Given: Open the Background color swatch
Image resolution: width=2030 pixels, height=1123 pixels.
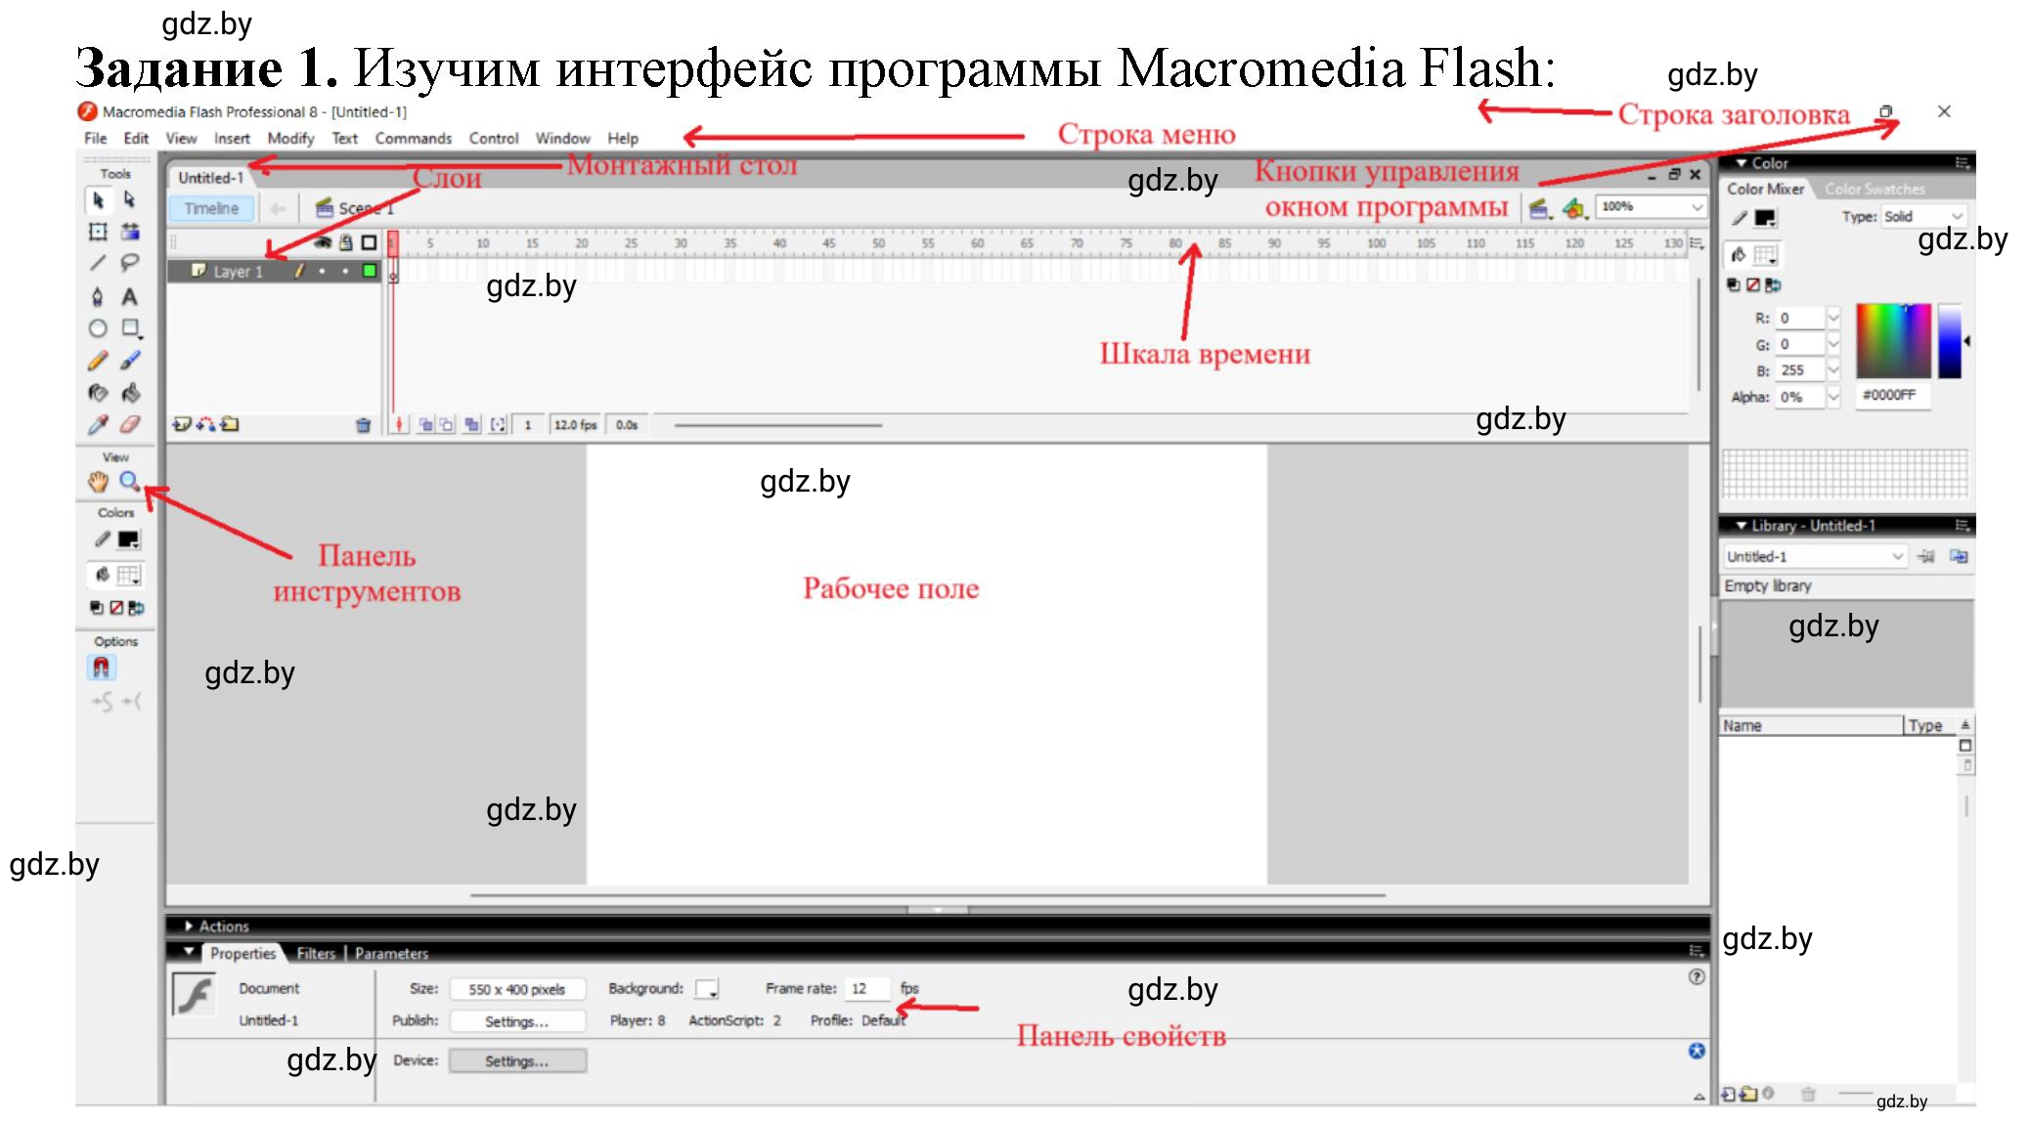Looking at the screenshot, I should click(707, 989).
